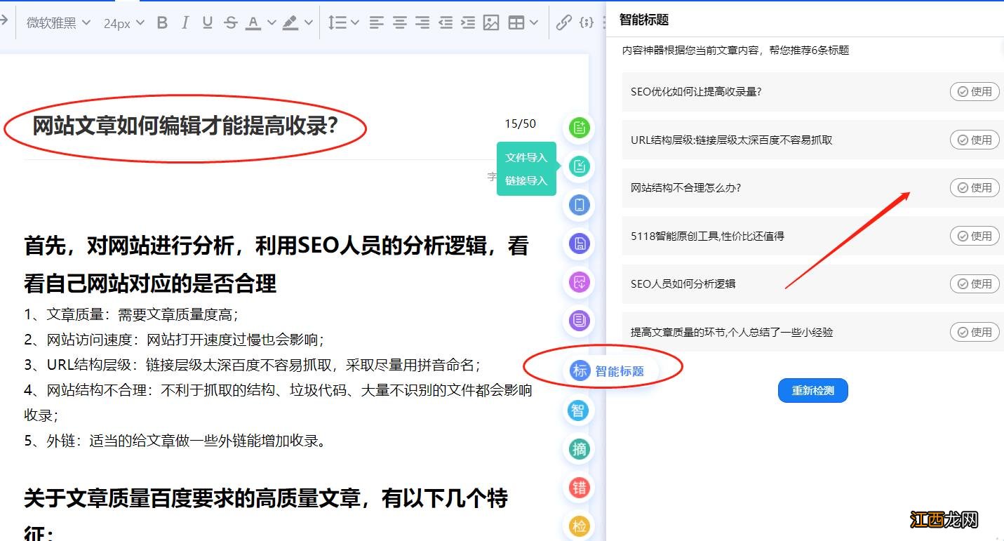The width and height of the screenshot is (1004, 541).
Task: Expand the highlight color dropdown arrow
Action: [x=309, y=22]
